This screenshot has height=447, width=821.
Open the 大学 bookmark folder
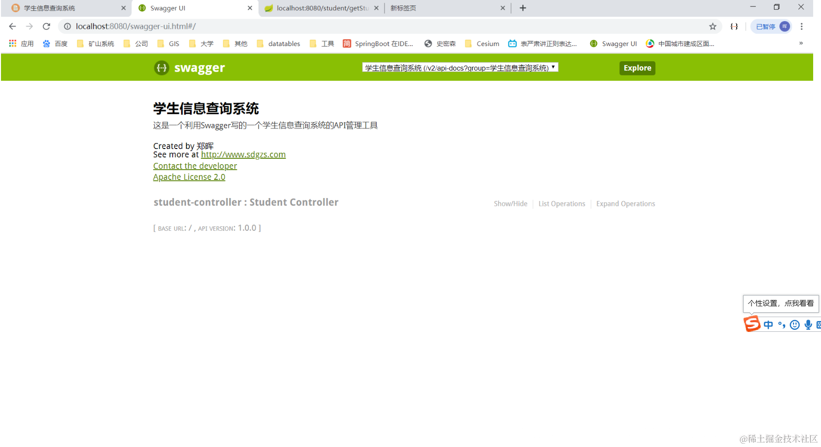click(201, 44)
